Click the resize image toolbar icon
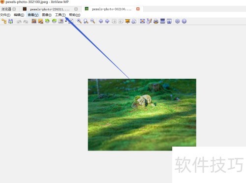Viewport: 246px width, 183px height. pyautogui.click(x=40, y=21)
